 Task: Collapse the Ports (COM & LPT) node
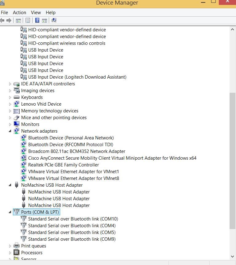coord(10,212)
